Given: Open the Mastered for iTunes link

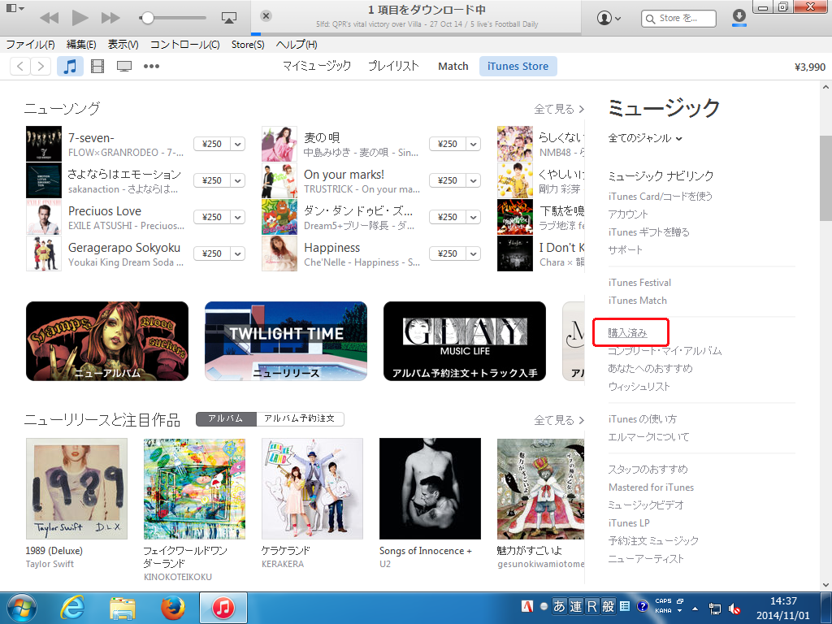Looking at the screenshot, I should pyautogui.click(x=651, y=487).
